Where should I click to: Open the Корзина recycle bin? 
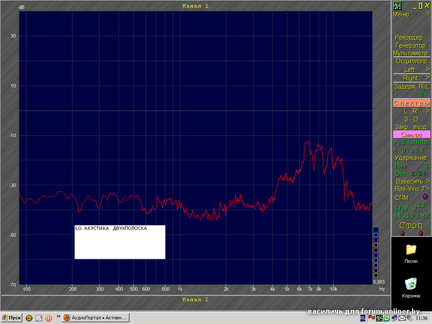click(411, 284)
